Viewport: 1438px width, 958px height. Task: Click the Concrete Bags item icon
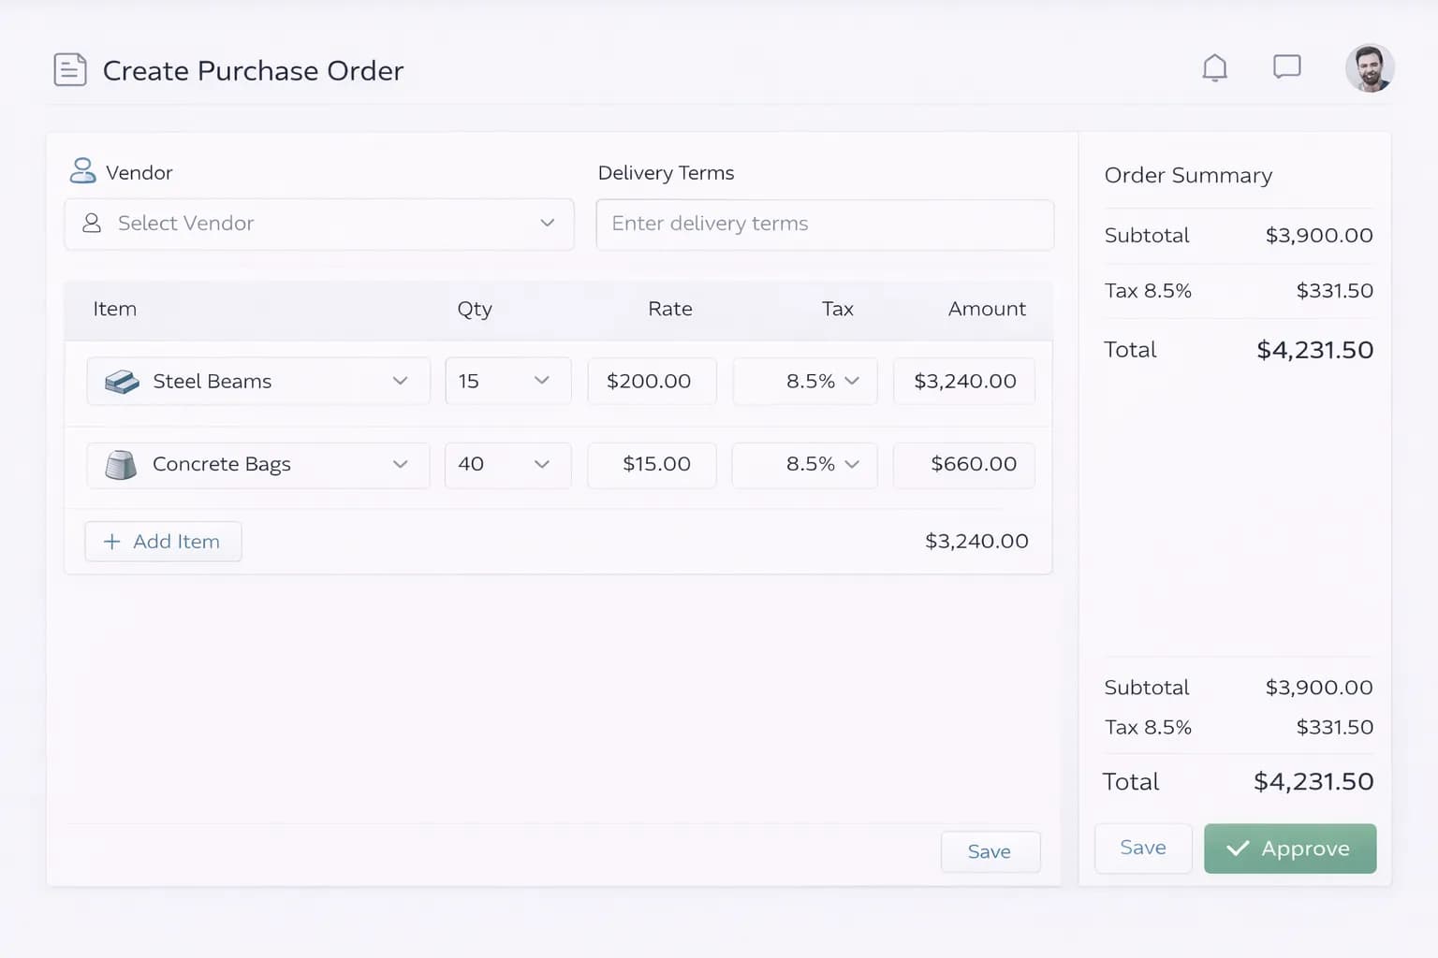tap(121, 465)
